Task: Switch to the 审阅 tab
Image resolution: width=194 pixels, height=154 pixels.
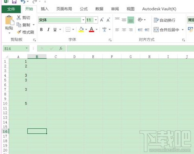Action: click(x=115, y=9)
